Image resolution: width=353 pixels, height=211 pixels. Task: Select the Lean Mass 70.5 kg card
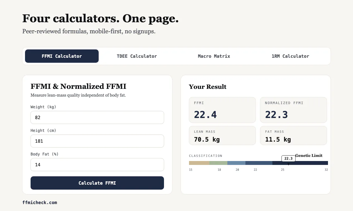click(x=222, y=135)
